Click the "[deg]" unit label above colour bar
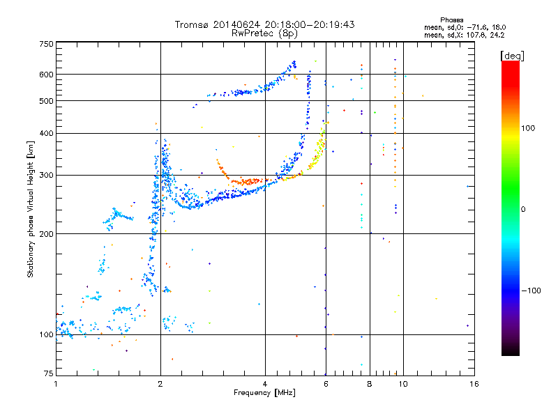 (x=512, y=56)
